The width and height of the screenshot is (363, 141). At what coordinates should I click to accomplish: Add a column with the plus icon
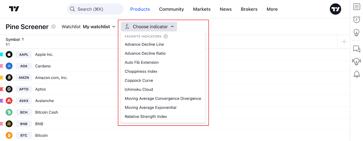pos(344,42)
